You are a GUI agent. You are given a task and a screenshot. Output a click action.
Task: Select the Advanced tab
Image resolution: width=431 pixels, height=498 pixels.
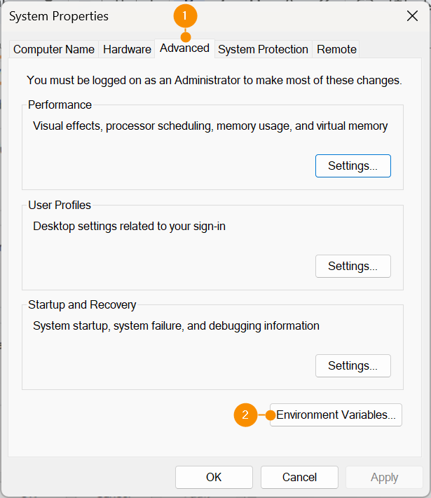pos(184,48)
